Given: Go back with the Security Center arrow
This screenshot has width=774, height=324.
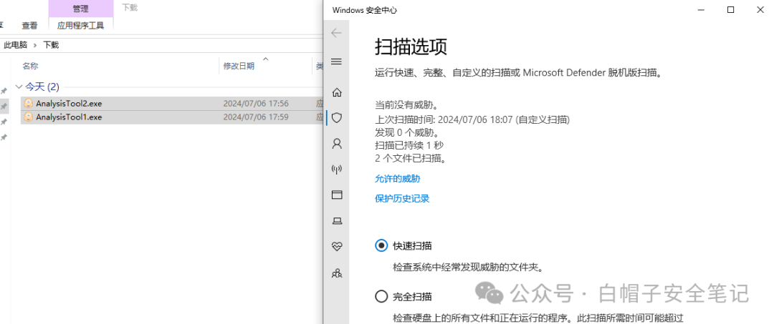Looking at the screenshot, I should [x=336, y=33].
